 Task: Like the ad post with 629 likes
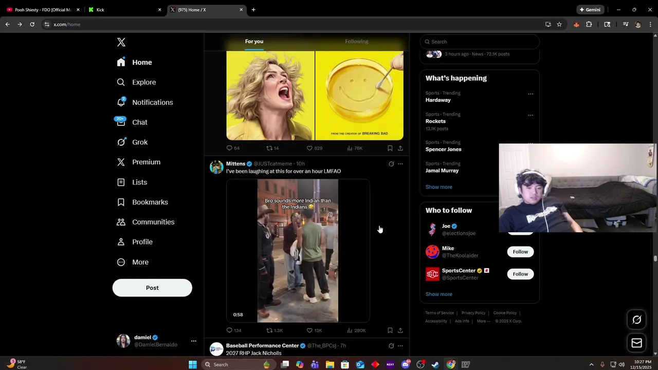[x=309, y=148]
